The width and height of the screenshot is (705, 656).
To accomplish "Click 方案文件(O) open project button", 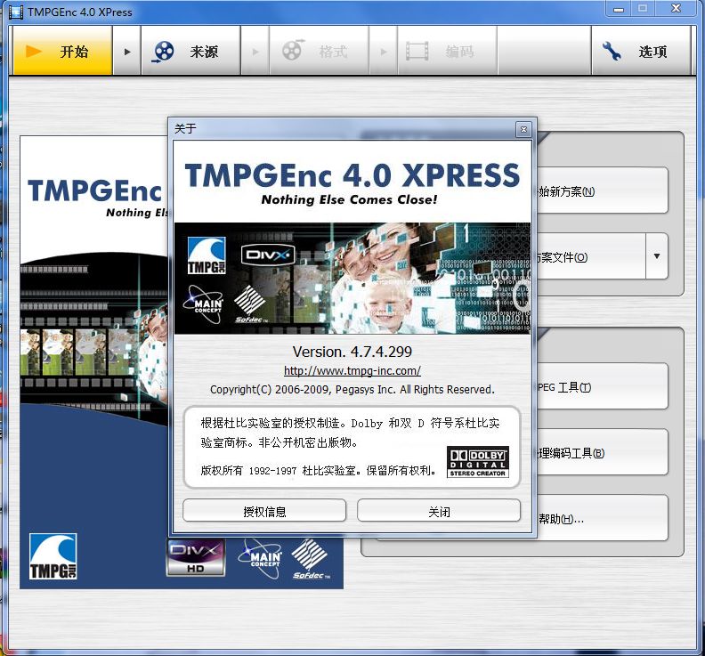I will coord(590,256).
